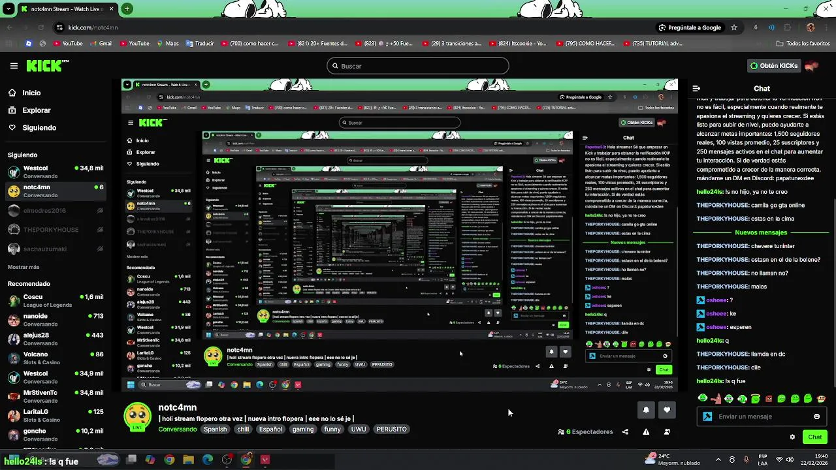
Task: Open Siguiendo in sidebar
Action: tap(32, 128)
